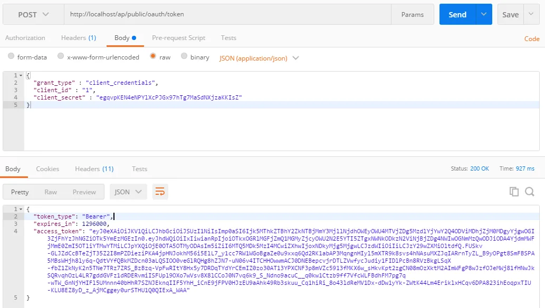Viewport: 545px width, 308px height.
Task: Select the x-www-form-urlencoded radio option
Action: point(61,57)
